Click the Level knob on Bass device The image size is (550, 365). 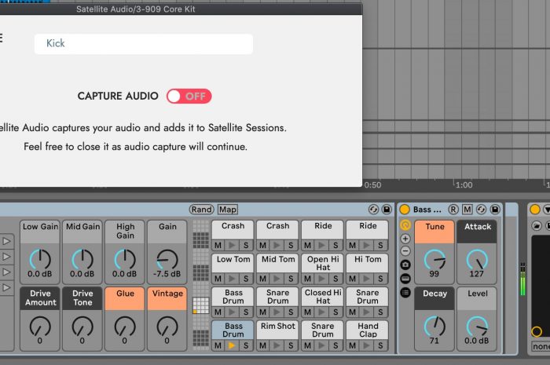click(x=477, y=327)
